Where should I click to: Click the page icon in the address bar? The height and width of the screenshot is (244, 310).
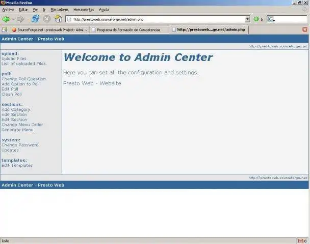(69, 19)
